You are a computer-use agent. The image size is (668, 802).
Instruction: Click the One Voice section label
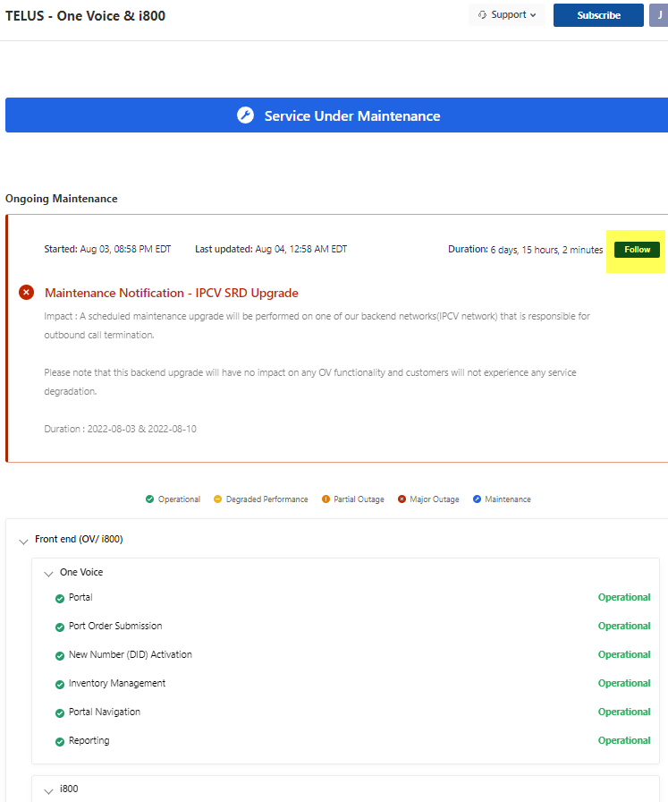coord(81,572)
